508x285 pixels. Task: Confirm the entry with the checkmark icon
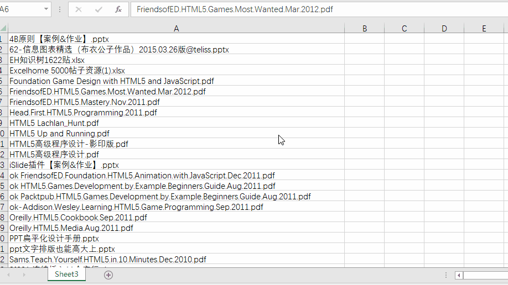pos(99,9)
